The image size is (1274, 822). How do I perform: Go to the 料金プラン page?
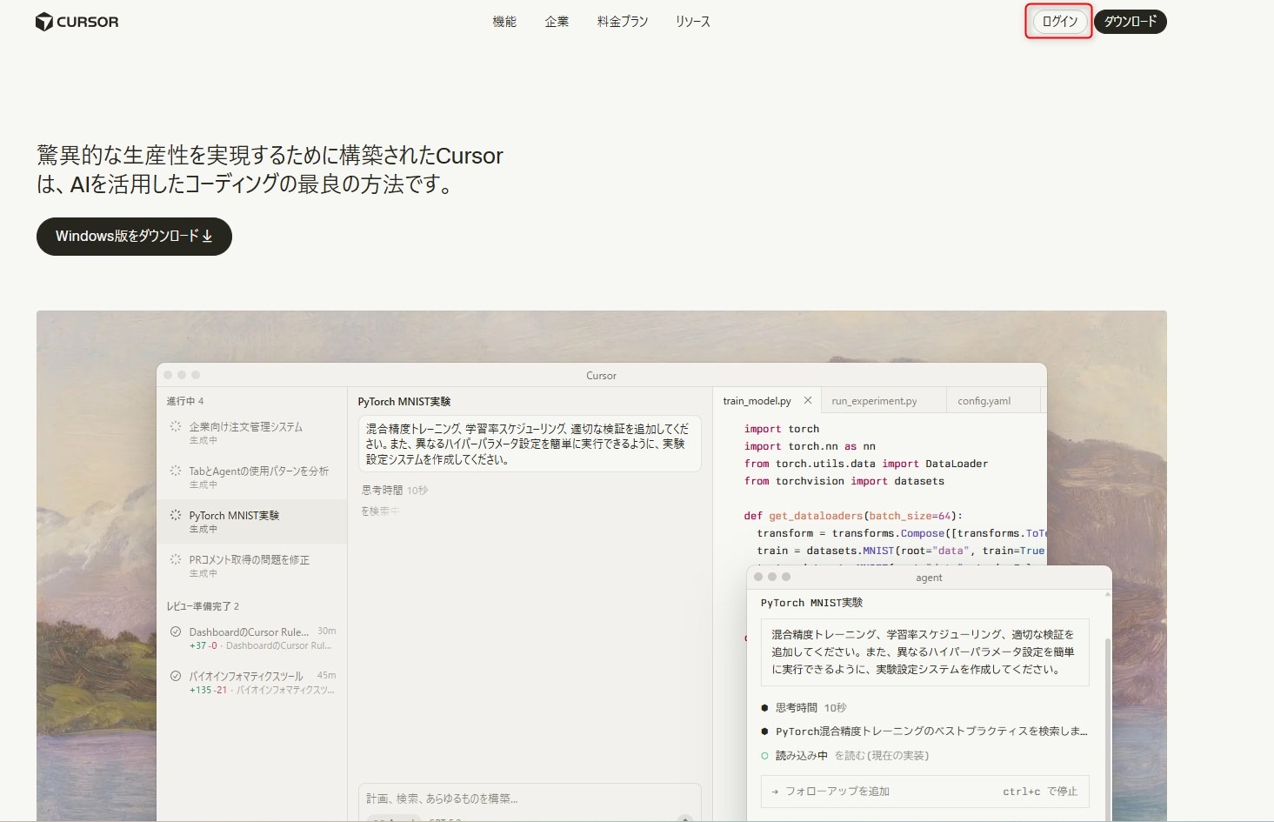tap(623, 22)
